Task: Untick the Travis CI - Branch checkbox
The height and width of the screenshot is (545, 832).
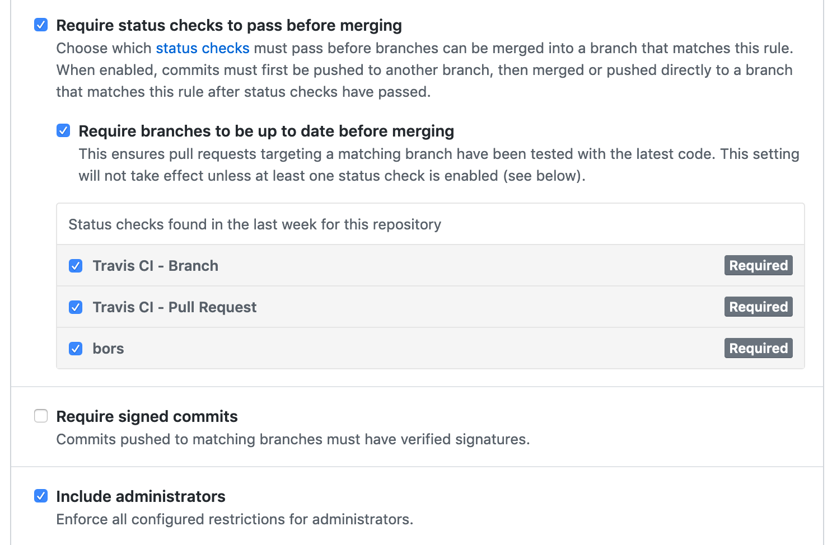Action: pos(76,266)
